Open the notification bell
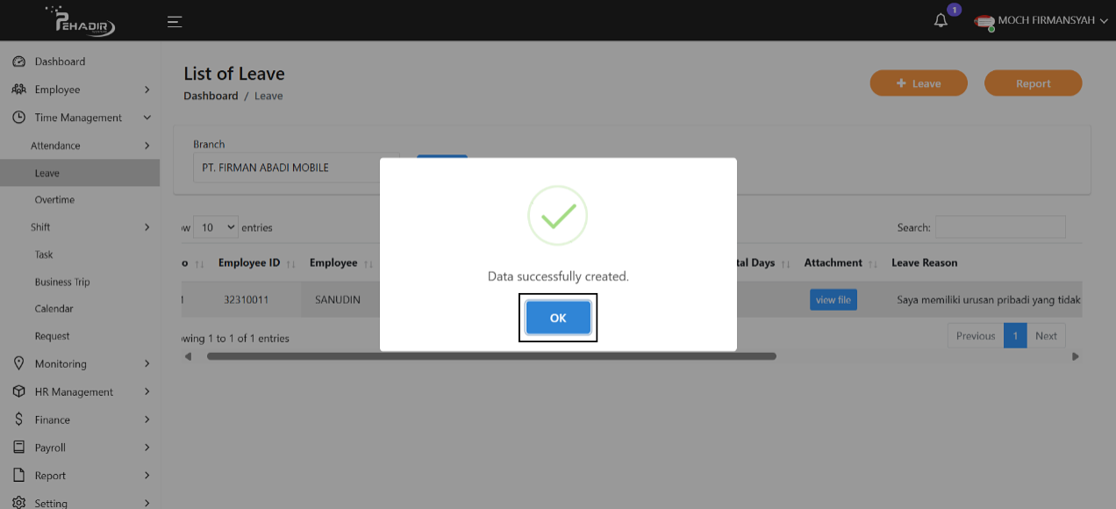Viewport: 1116px width, 509px height. pyautogui.click(x=941, y=21)
